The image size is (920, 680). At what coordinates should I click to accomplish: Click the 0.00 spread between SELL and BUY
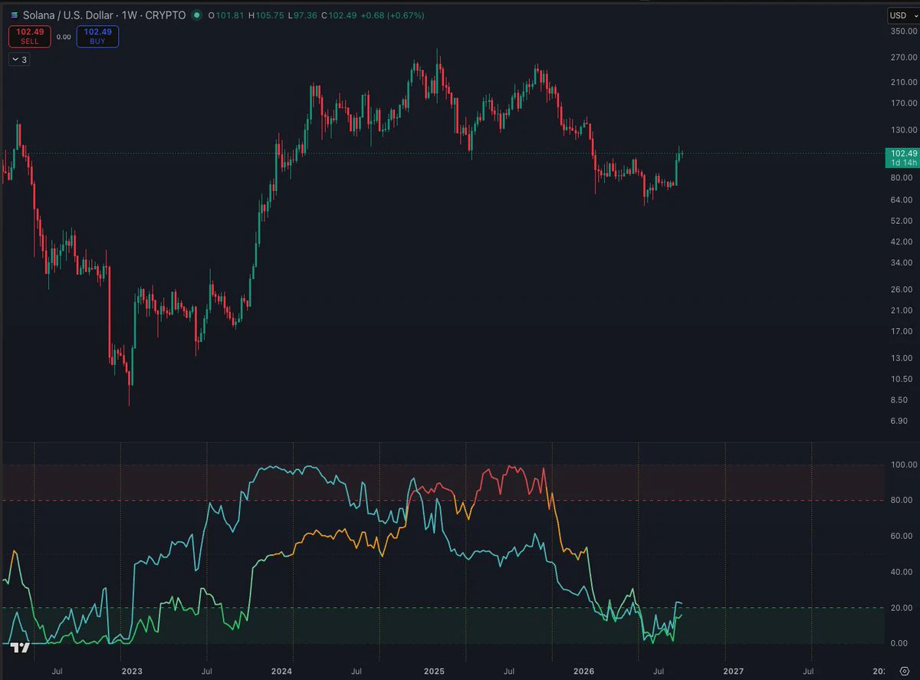pyautogui.click(x=64, y=36)
